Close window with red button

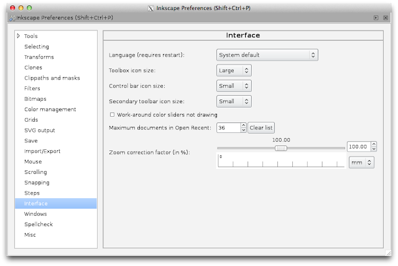pos(12,8)
